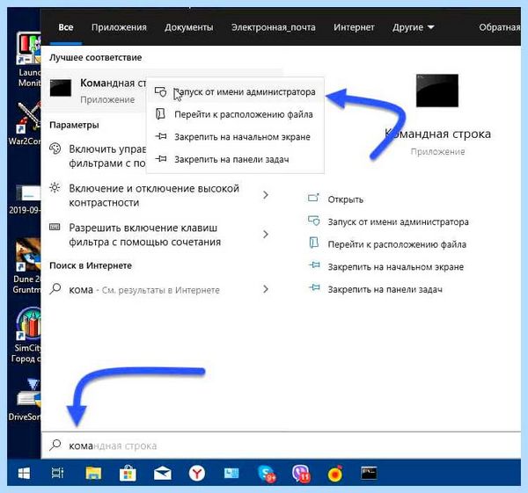
Task: Click the file location icon in right pane
Action: (313, 243)
